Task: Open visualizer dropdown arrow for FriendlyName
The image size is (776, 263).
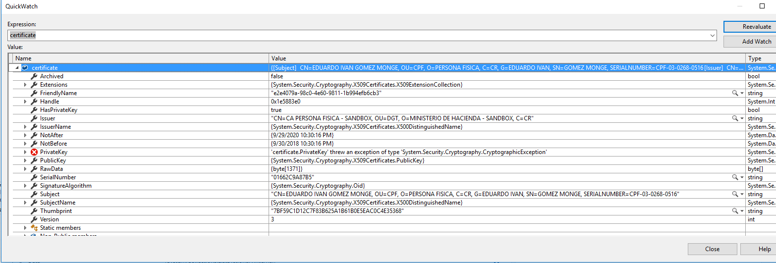Action: (742, 93)
